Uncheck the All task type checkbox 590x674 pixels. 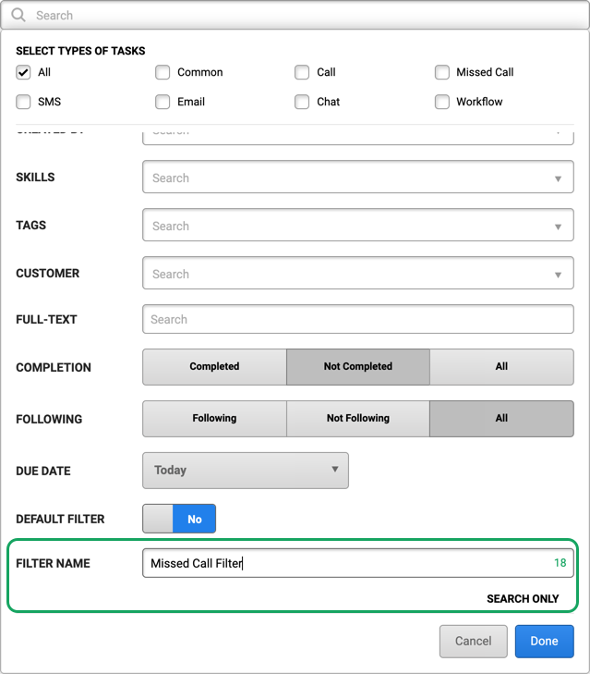[23, 72]
